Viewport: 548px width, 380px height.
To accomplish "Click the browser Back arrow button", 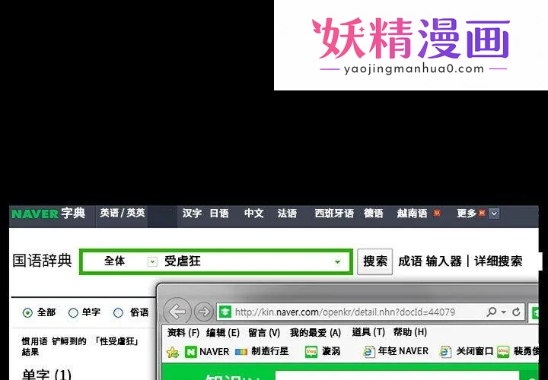I will (177, 312).
